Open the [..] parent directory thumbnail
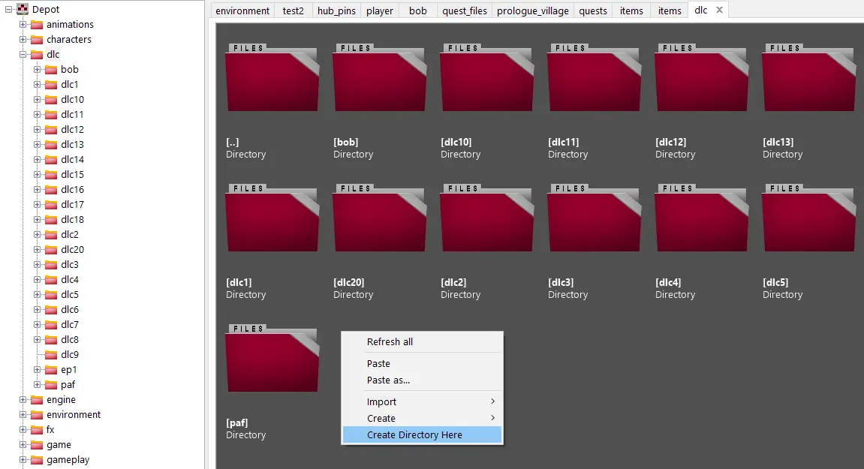 click(x=272, y=77)
